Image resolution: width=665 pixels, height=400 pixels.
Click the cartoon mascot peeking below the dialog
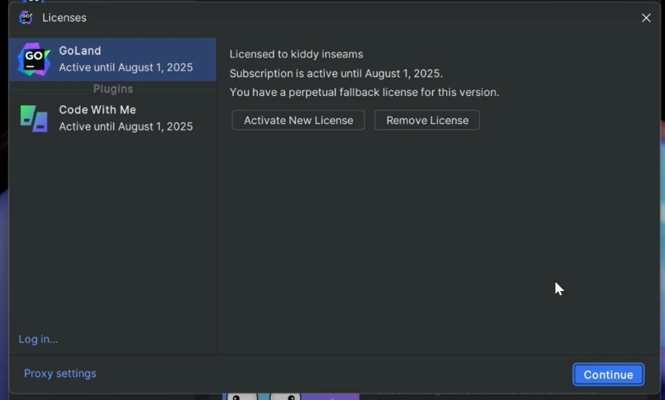pyautogui.click(x=263, y=396)
